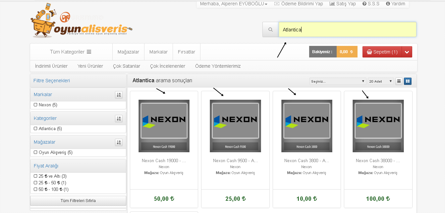Click the 100,00 ₺ price
445x213 pixels.
click(378, 199)
